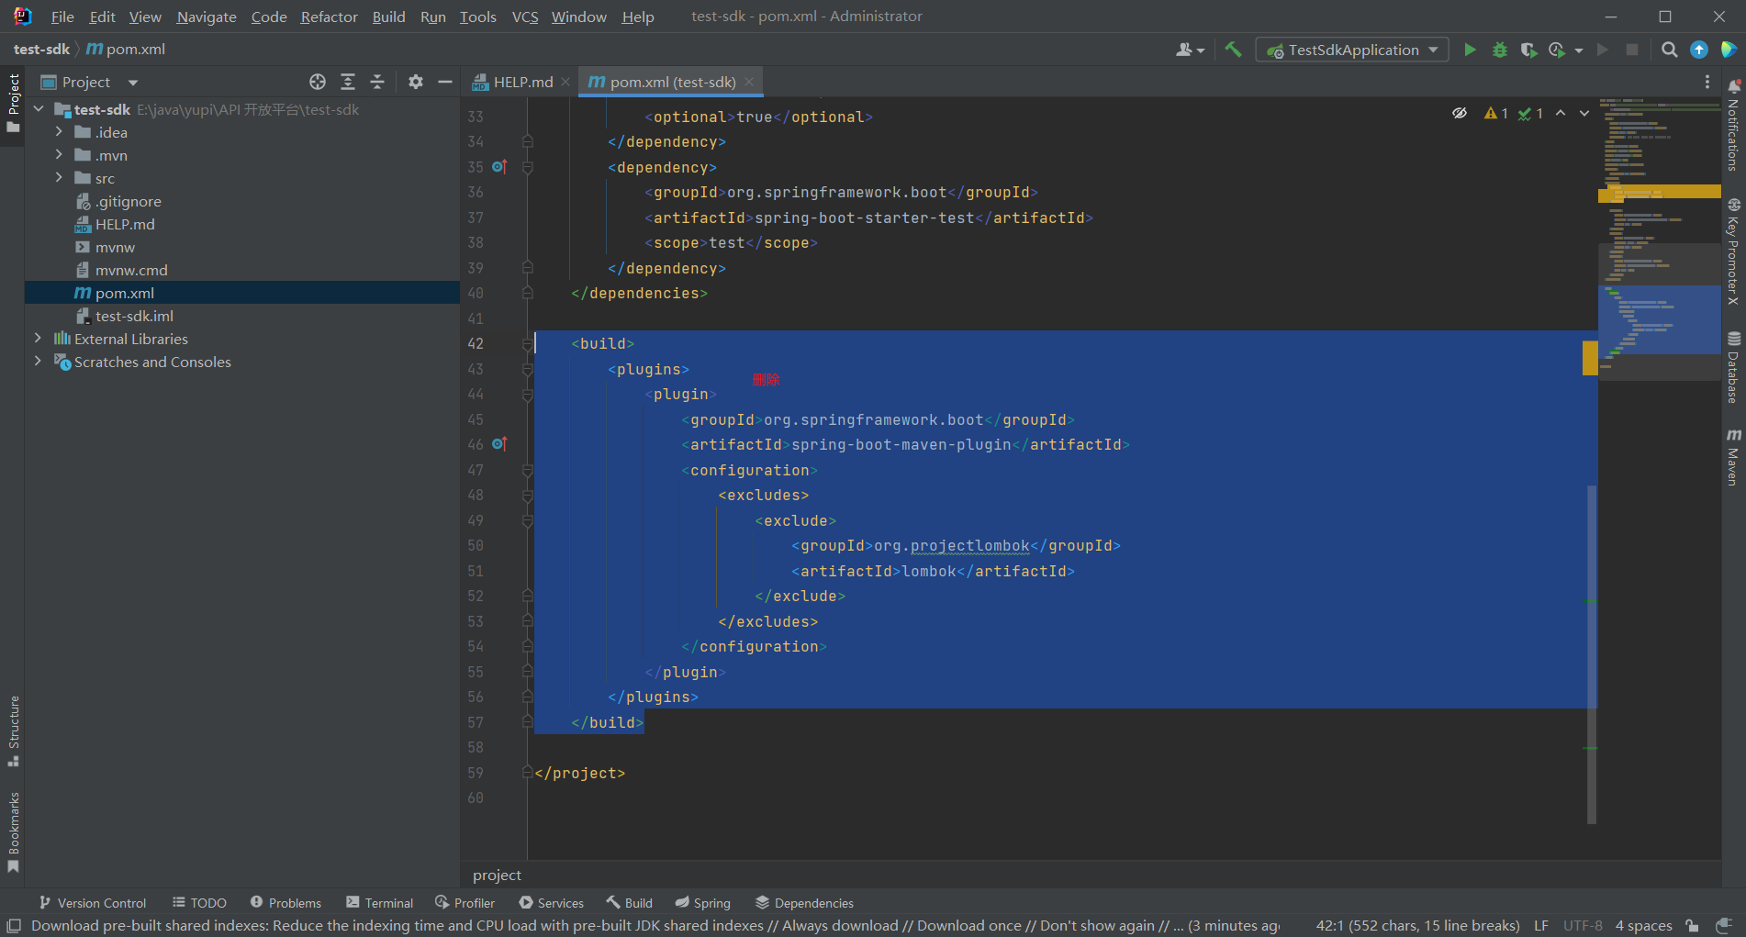The image size is (1746, 937).
Task: Toggle reader mode eye icon in editor
Action: coord(1460,113)
